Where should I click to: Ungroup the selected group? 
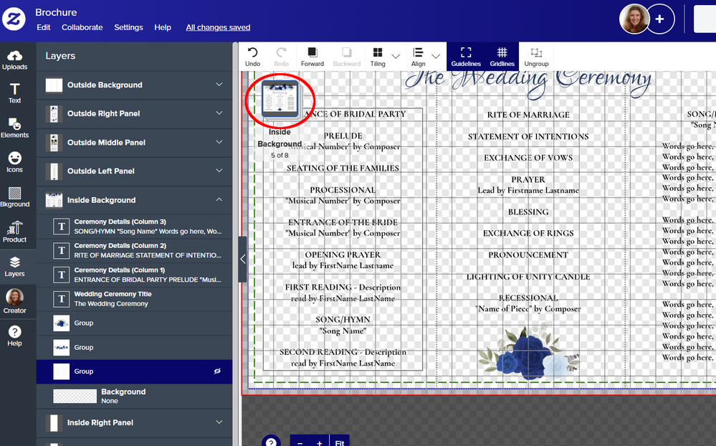536,57
